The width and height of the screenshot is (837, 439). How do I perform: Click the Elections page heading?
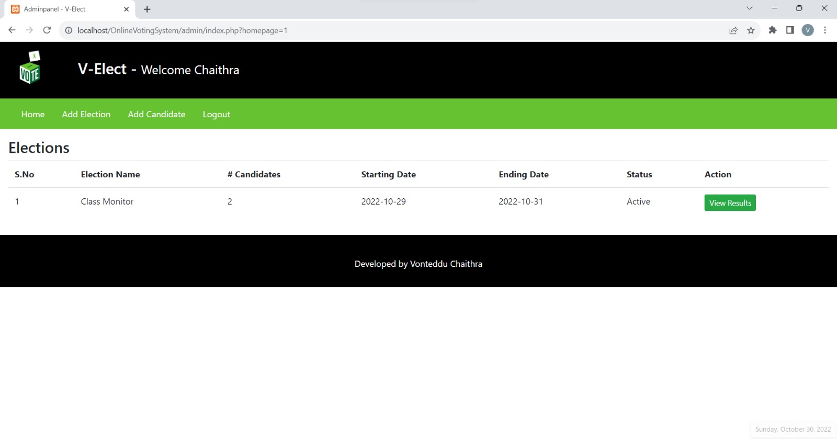pyautogui.click(x=39, y=148)
